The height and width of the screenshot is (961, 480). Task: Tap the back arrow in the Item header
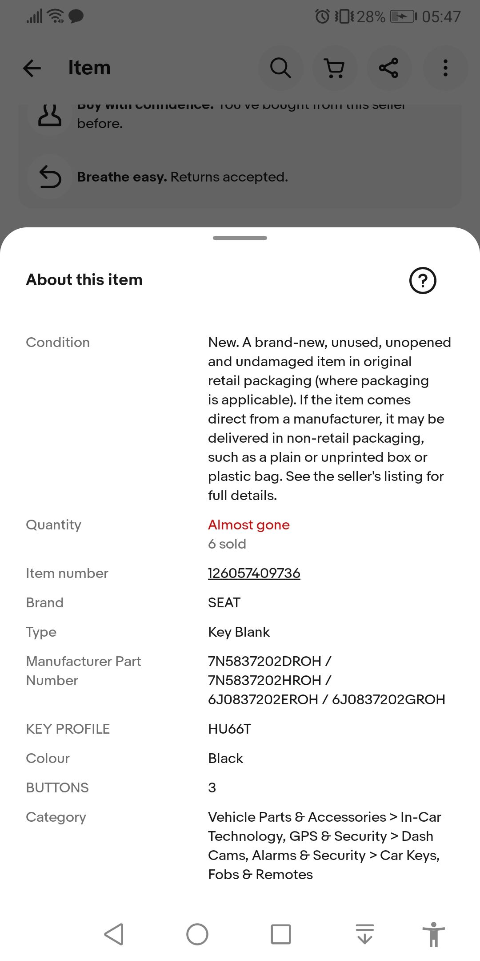click(32, 69)
